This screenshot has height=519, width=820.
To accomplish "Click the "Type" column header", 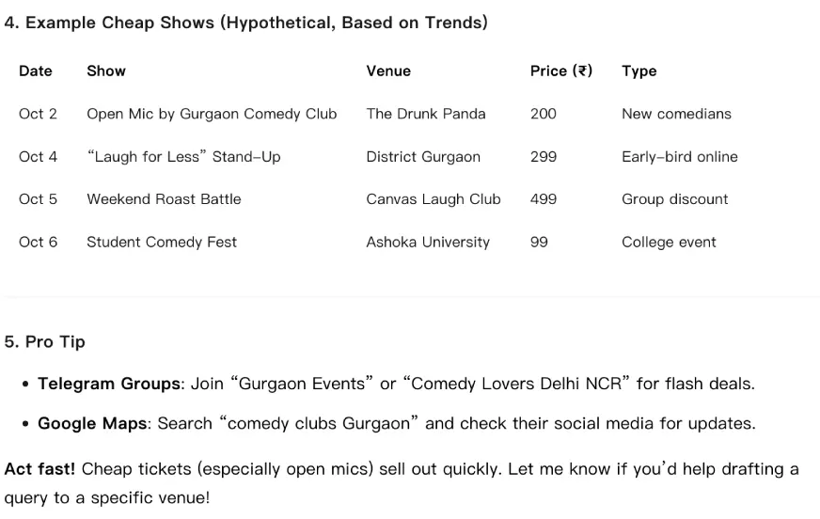I will click(639, 71).
